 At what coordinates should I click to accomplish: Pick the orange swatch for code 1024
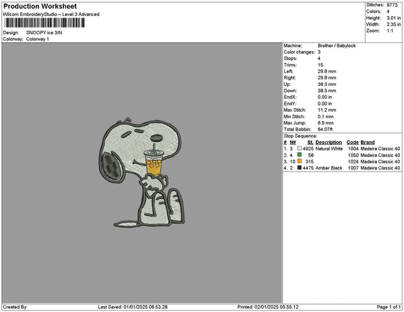pos(299,161)
